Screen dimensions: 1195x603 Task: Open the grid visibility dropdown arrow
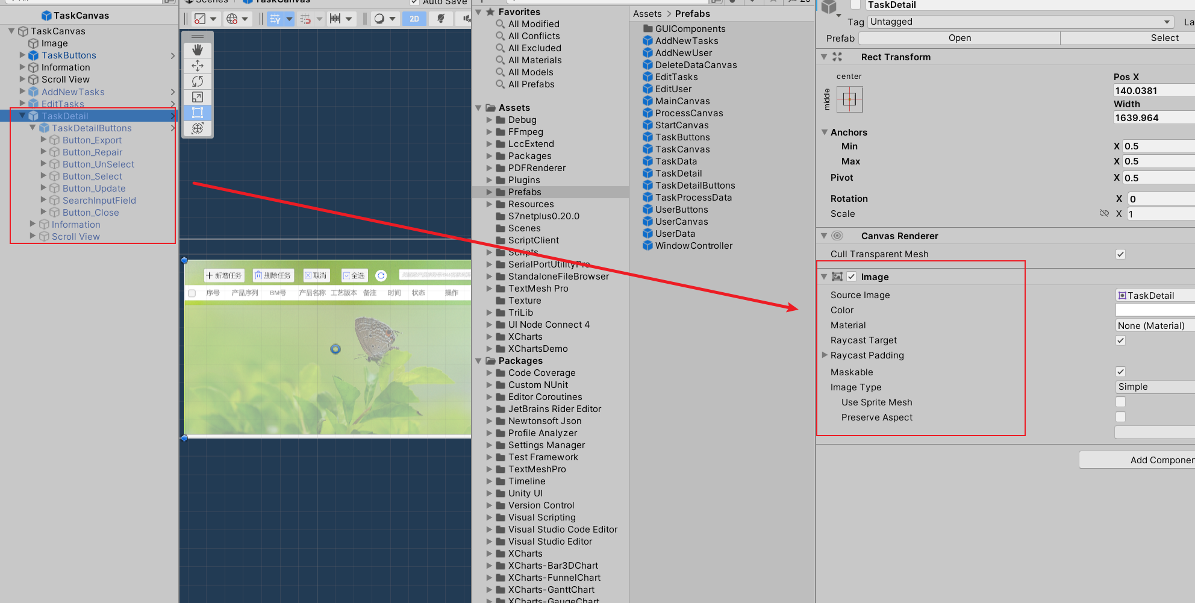289,19
